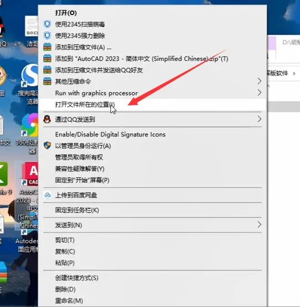Expand Run with graphics processor submenu arrow
This screenshot has height=307, width=300.
point(260,93)
